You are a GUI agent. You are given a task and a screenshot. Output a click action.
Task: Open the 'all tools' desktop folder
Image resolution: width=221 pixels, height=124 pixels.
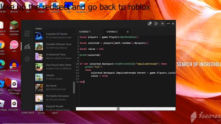(x=14, y=7)
